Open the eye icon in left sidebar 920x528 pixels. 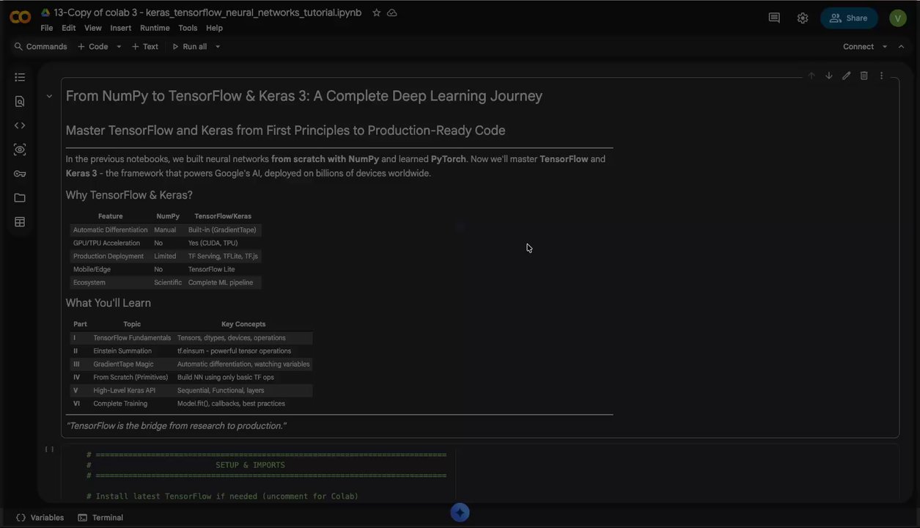20,150
